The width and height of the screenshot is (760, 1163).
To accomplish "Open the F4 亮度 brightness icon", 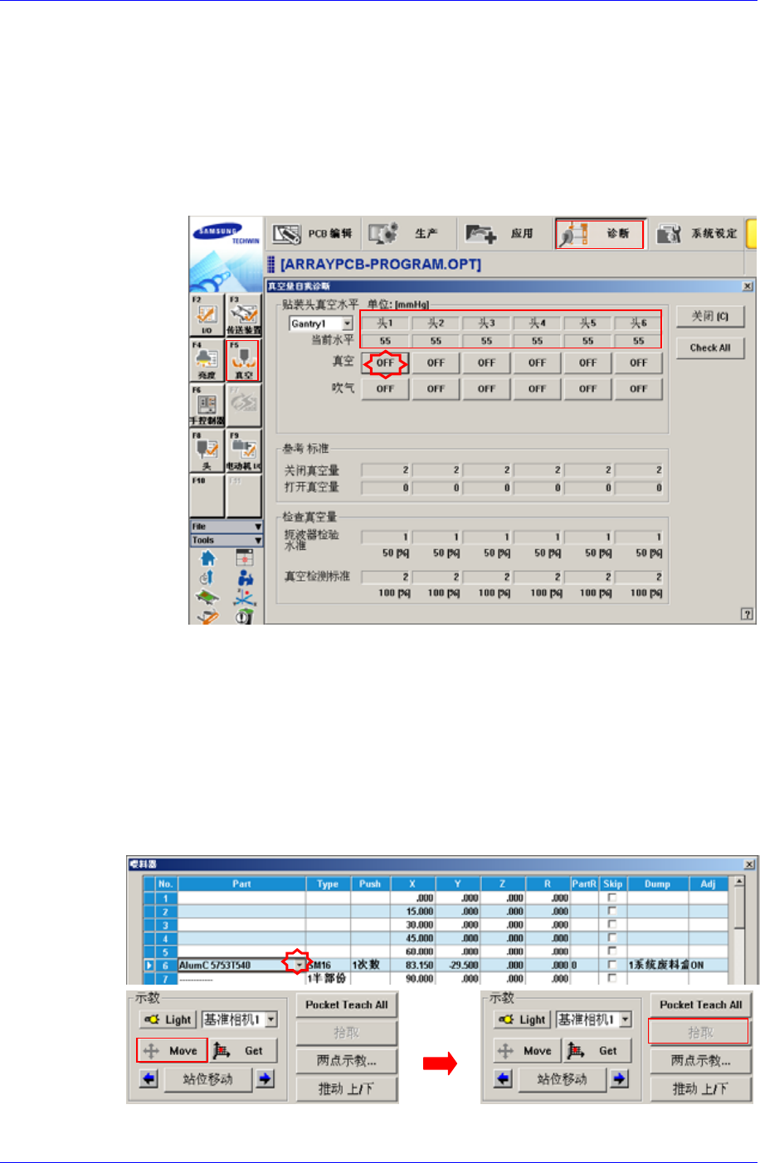I will [x=207, y=360].
